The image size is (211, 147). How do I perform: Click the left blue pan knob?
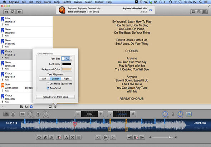[165, 114]
